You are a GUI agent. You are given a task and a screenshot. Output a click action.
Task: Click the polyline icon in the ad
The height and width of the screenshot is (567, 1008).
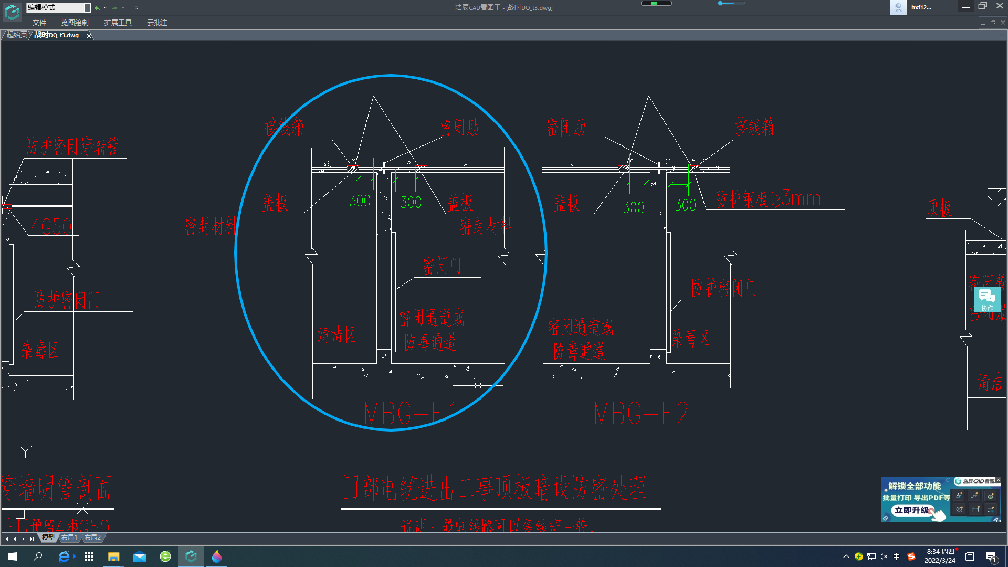pyautogui.click(x=974, y=496)
